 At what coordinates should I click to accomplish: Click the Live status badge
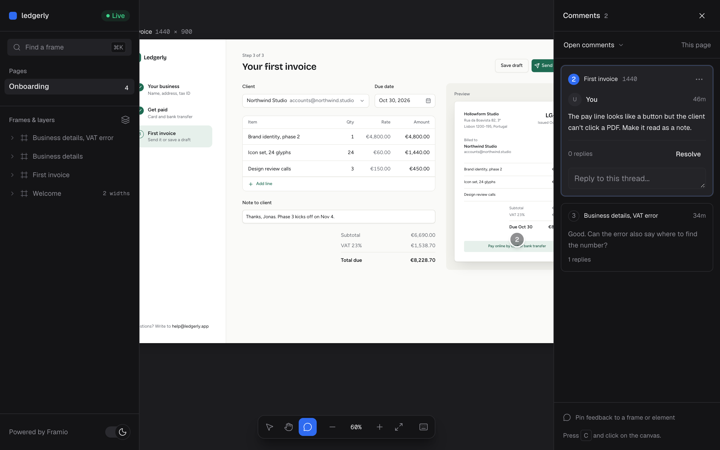click(115, 16)
